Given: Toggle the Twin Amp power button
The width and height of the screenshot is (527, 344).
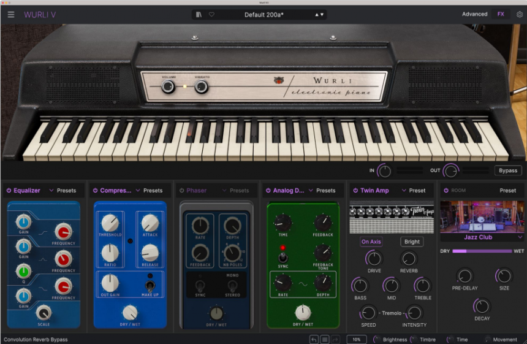Looking at the screenshot, I should (355, 190).
